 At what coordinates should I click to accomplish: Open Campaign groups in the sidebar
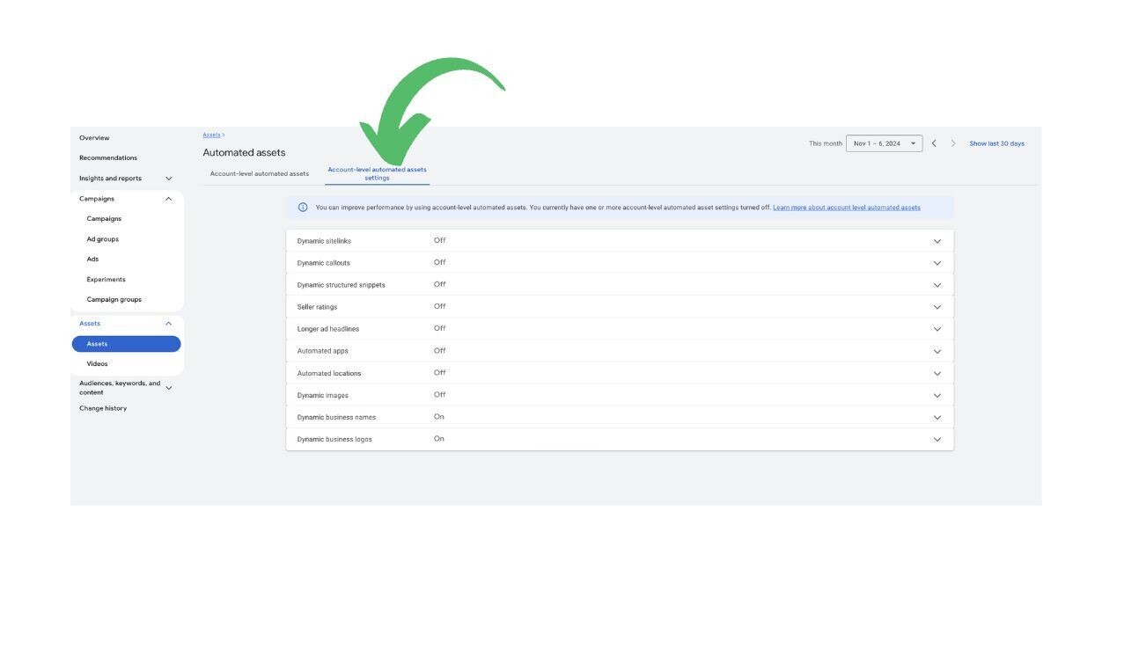(114, 300)
